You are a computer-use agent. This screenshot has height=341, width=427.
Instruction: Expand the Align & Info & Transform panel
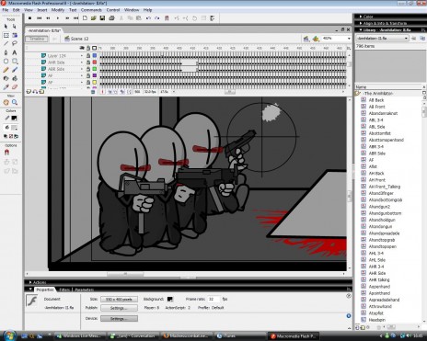pyautogui.click(x=361, y=23)
